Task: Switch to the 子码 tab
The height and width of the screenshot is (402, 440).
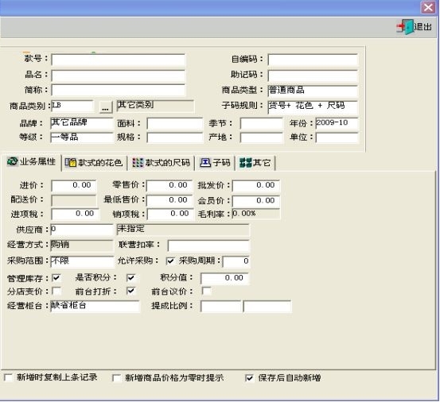Action: pos(215,163)
